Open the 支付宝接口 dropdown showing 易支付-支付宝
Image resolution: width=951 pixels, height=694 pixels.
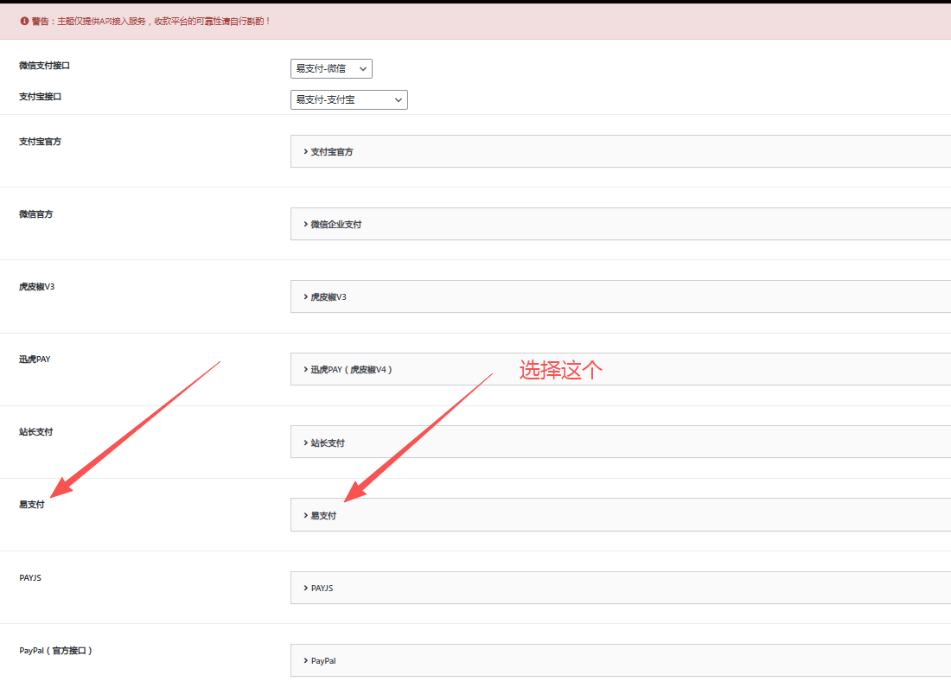pyautogui.click(x=348, y=100)
